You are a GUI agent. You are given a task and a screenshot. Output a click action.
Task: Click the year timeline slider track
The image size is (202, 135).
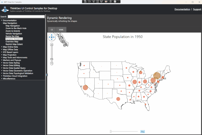click(124, 131)
